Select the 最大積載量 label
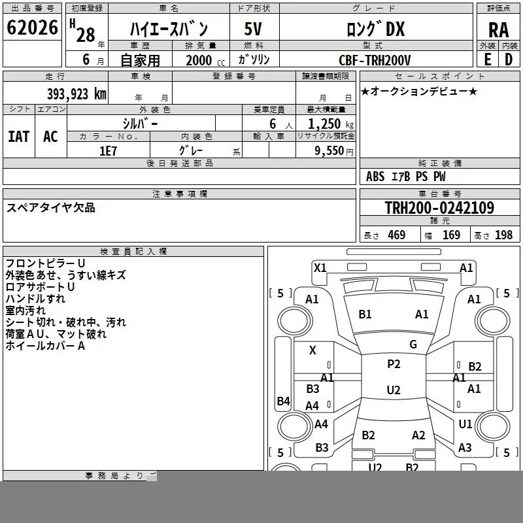The image size is (523, 523). click(x=326, y=109)
